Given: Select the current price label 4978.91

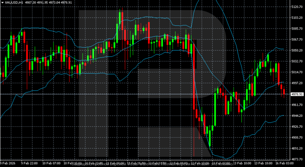Looking at the screenshot, I should pos(297,94).
